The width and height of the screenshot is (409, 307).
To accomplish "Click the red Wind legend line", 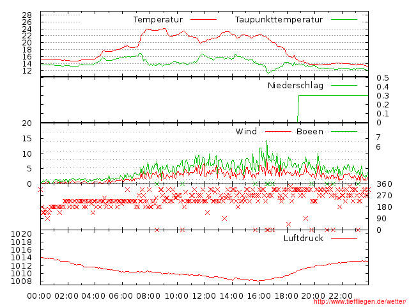I will (x=278, y=132).
